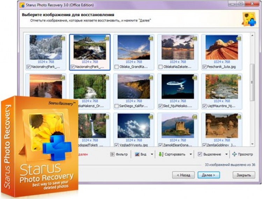Select the sunset sea stacks thumbnail
This screenshot has height=199, width=262.
tap(46, 86)
